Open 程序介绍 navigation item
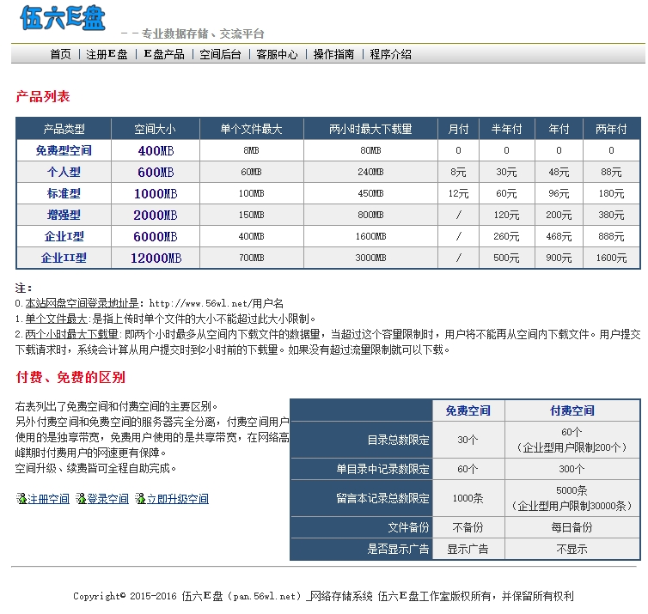The width and height of the screenshot is (648, 614). pos(390,54)
